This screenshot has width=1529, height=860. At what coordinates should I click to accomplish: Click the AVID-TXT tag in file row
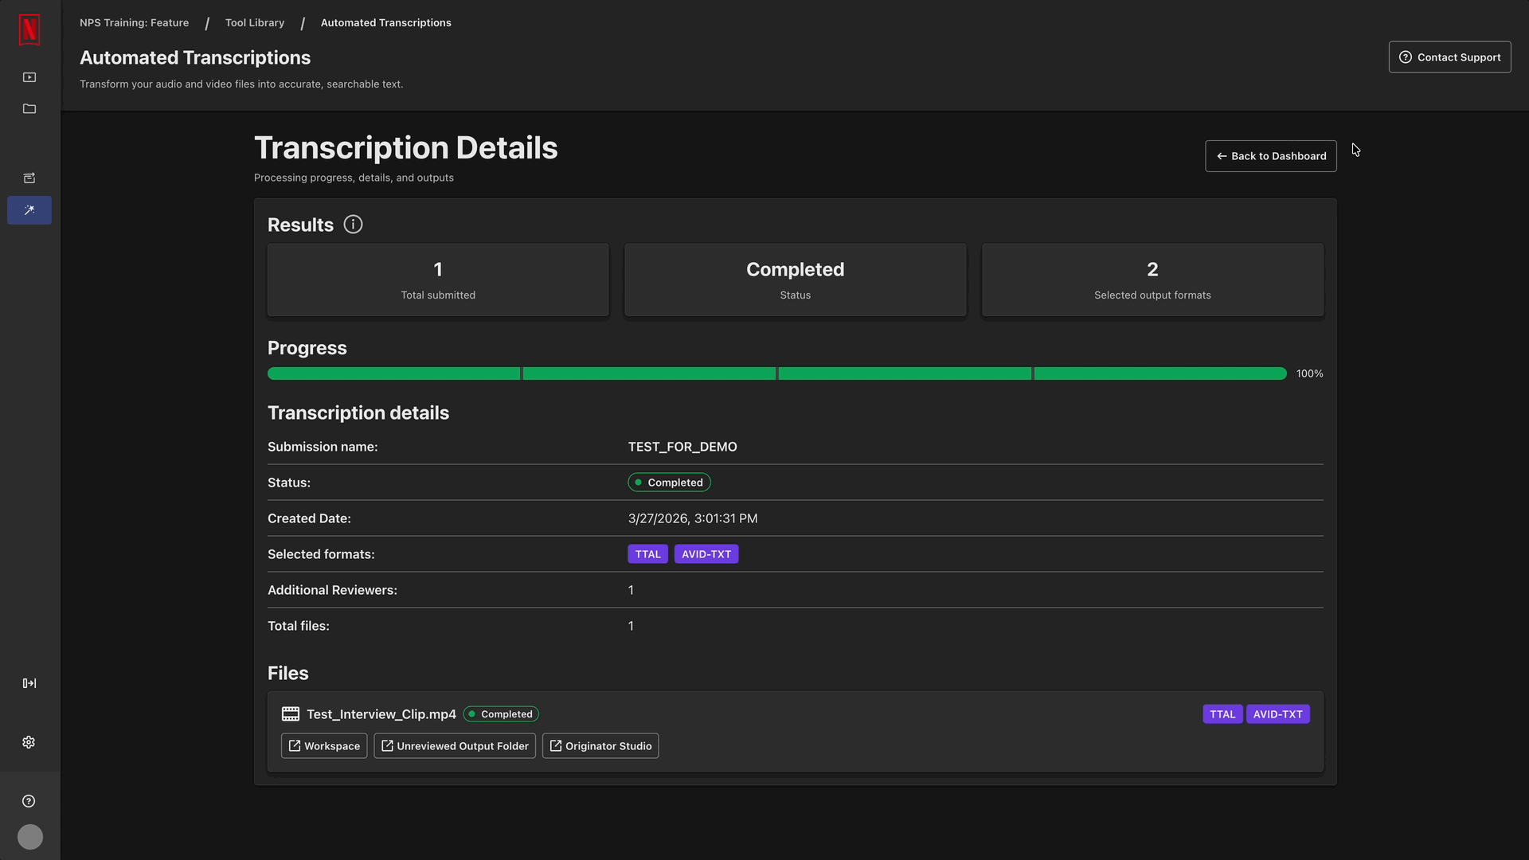pyautogui.click(x=1277, y=714)
